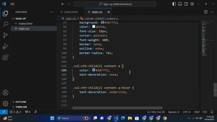Click the vertical scrollbar thumb of editor
Viewport: 217px width, 122px height.
(x=215, y=90)
